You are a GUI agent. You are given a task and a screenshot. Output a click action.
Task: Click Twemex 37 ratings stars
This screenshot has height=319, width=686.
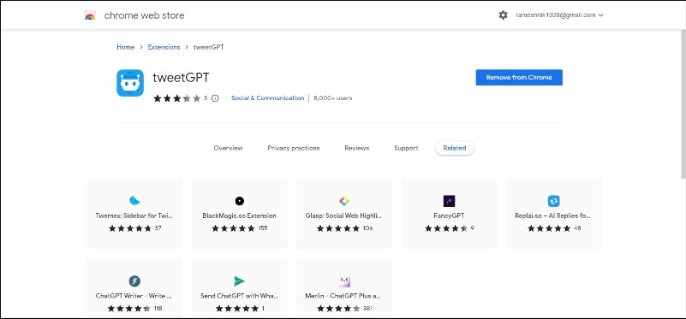130,228
